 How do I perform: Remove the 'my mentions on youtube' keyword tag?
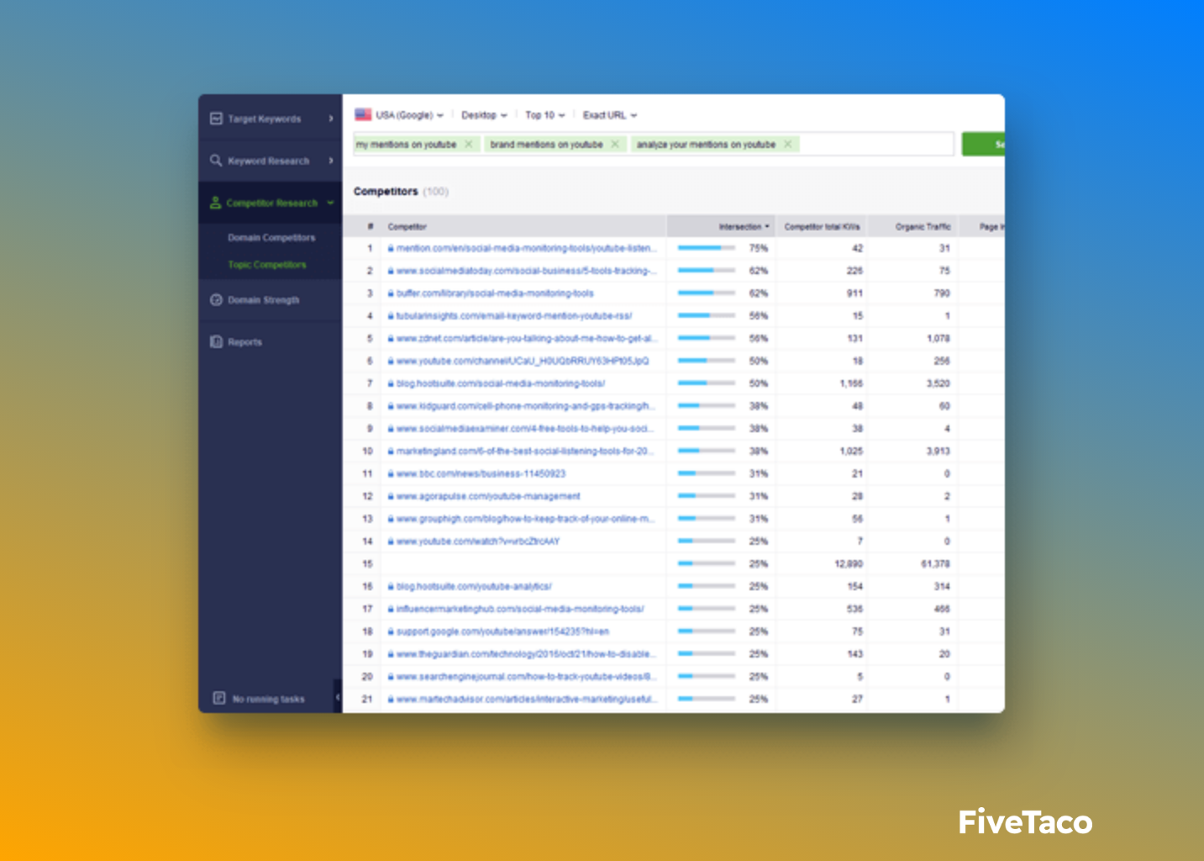click(x=469, y=144)
